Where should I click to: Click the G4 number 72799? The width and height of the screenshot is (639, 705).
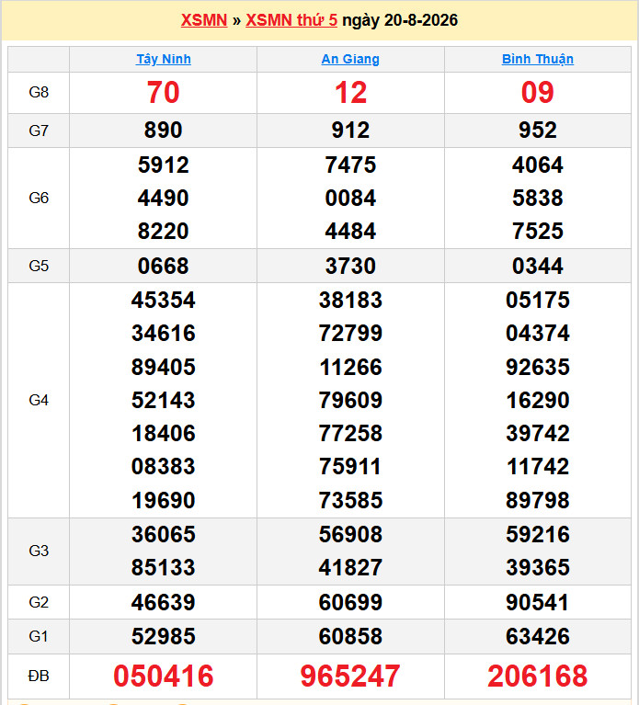pos(350,333)
